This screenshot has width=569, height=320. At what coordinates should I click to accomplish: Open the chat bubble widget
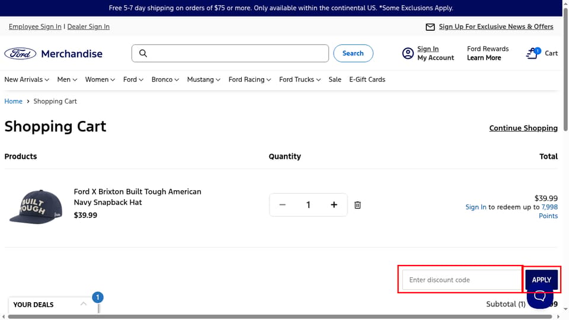540,296
